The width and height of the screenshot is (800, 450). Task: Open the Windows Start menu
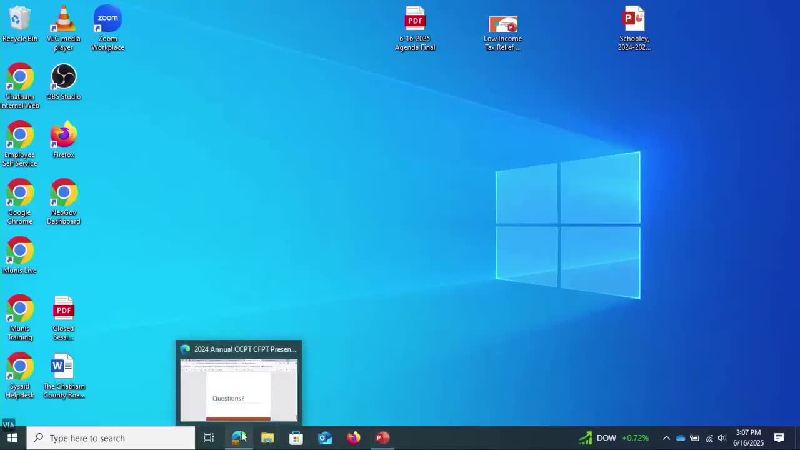point(12,438)
